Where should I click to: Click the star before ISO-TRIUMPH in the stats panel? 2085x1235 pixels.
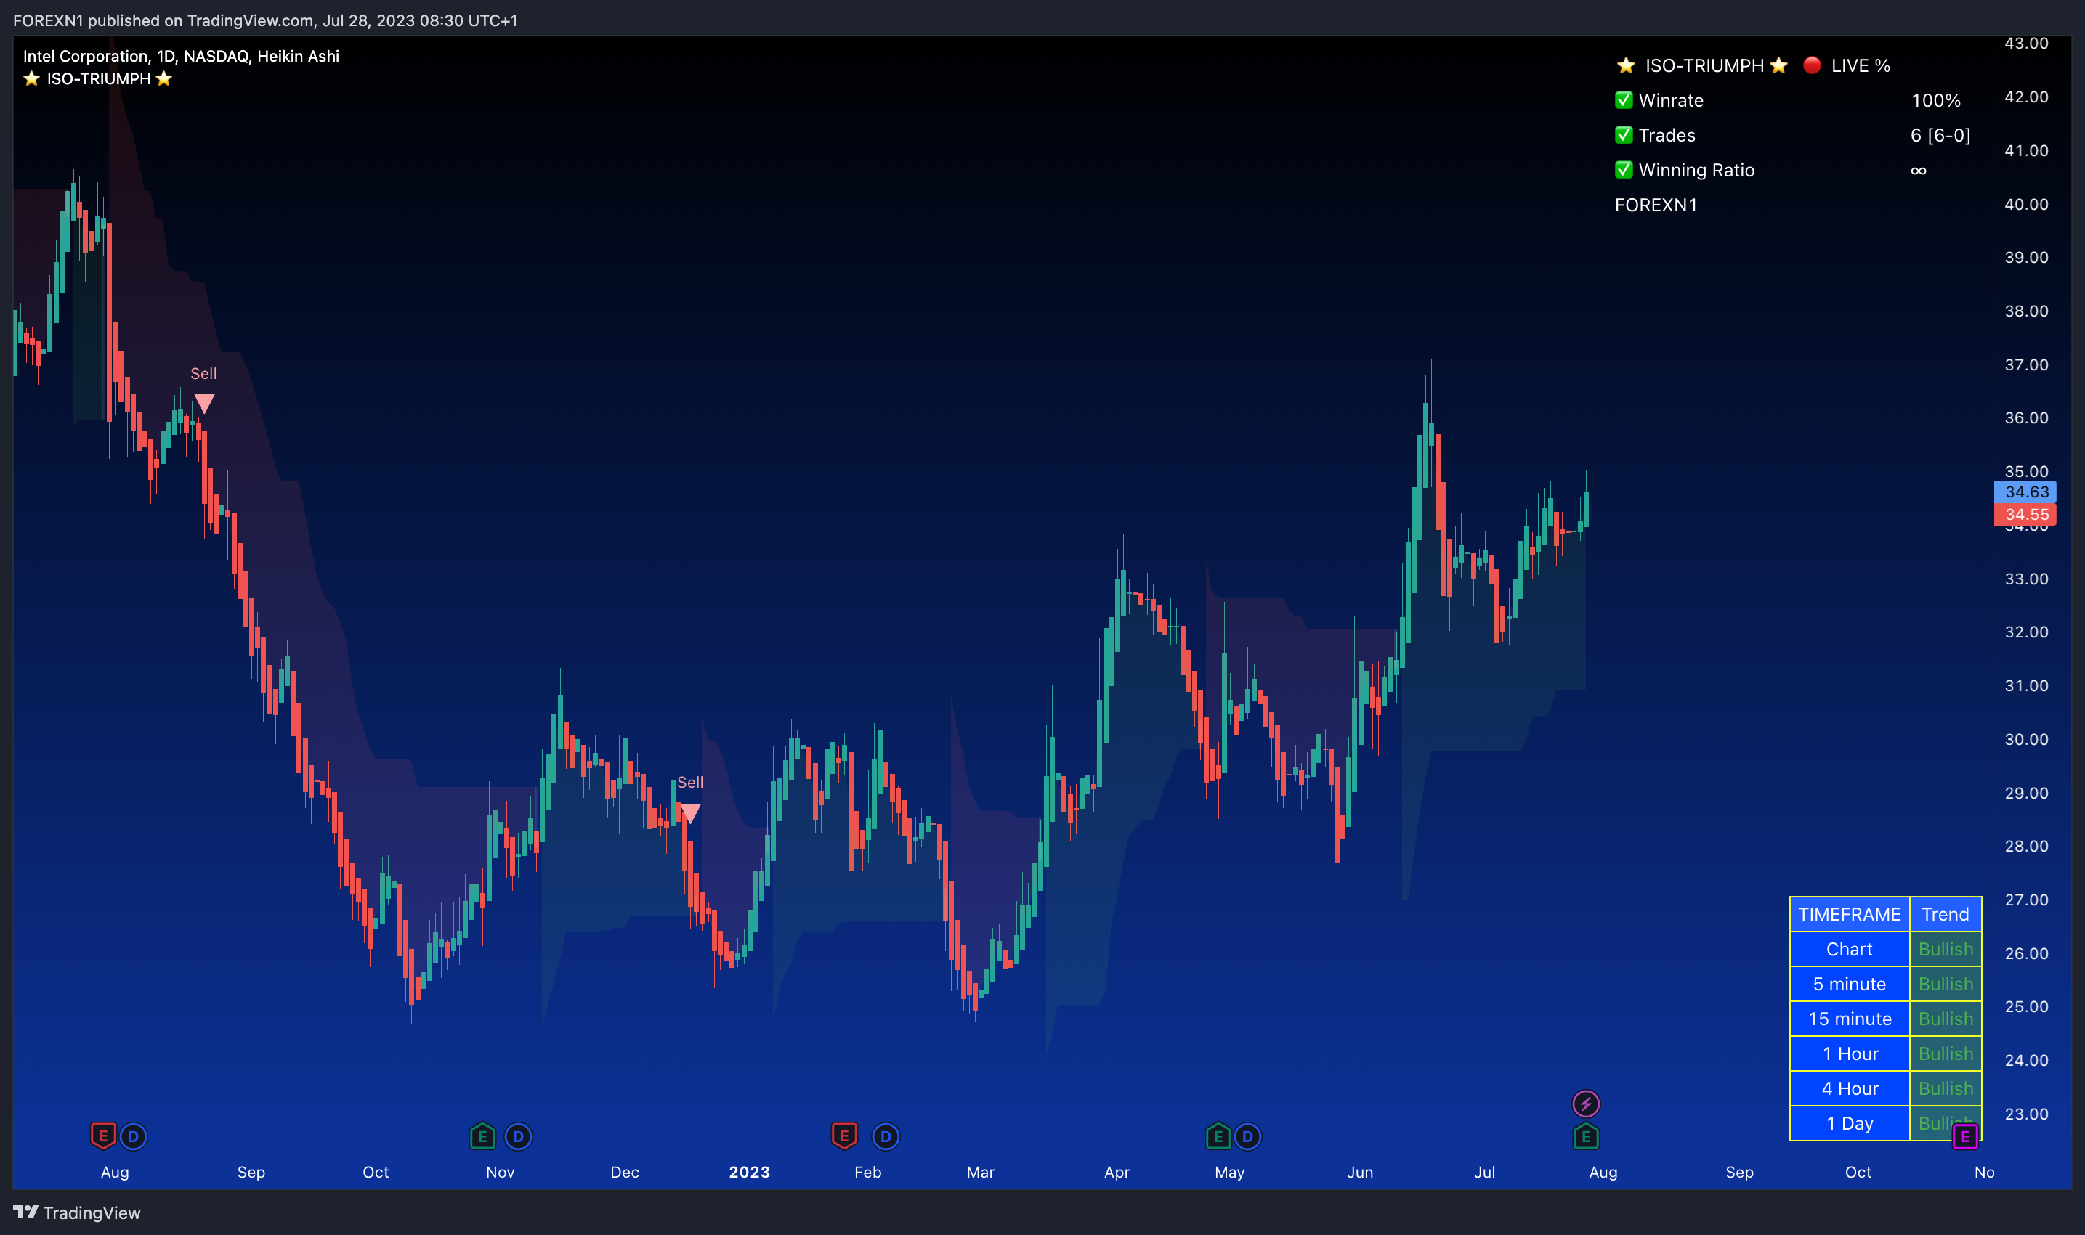(1625, 65)
